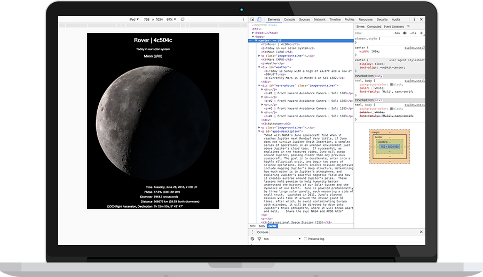Switch to the Network tab
Viewport: 483px width, 277px height.
click(x=319, y=19)
